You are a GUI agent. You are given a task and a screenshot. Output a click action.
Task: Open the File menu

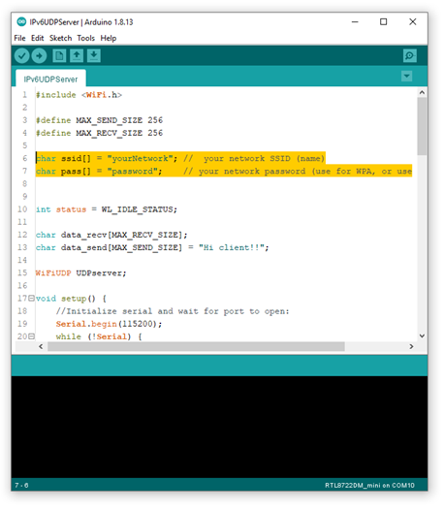[19, 39]
